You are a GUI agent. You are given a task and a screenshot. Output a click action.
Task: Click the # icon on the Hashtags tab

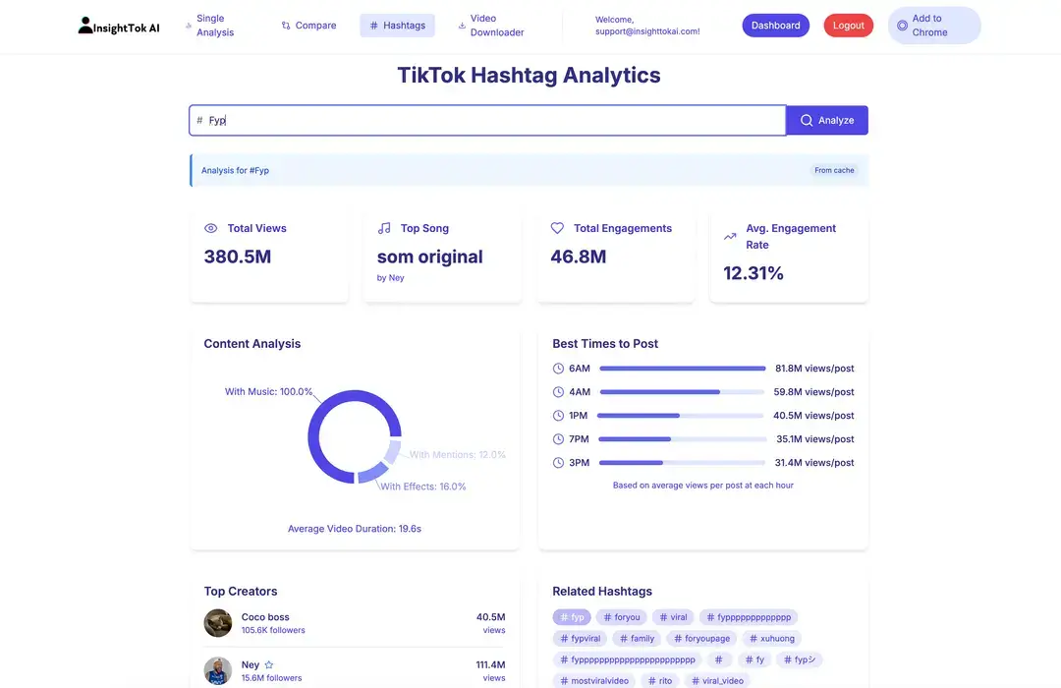[x=373, y=25]
